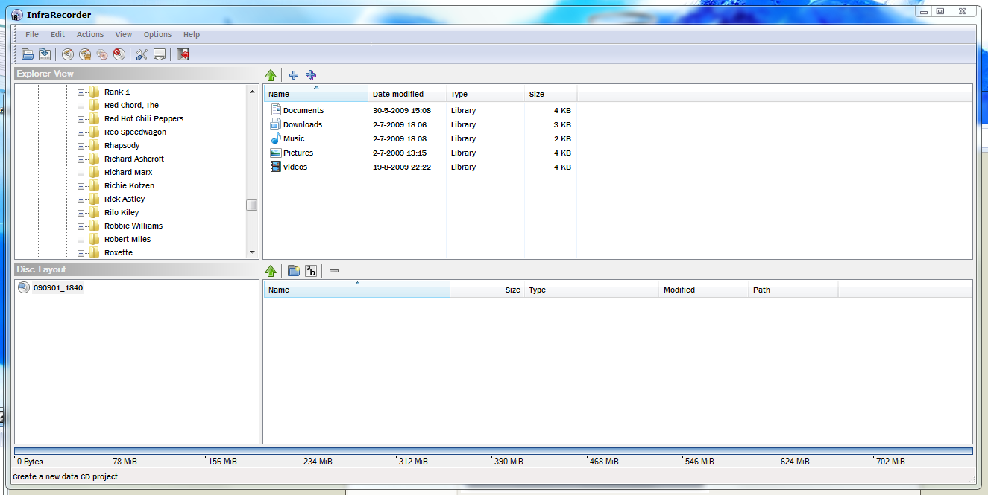Click the Copy disc toolbar icon
This screenshot has width=988, height=495.
[102, 54]
